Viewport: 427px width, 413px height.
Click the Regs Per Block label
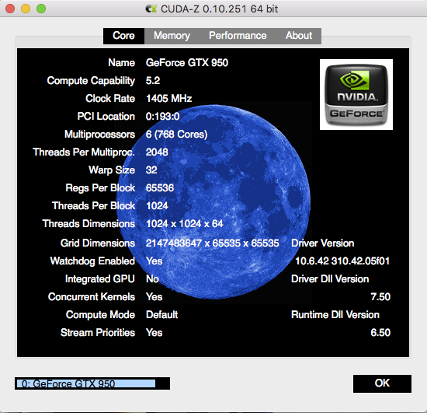tap(100, 188)
